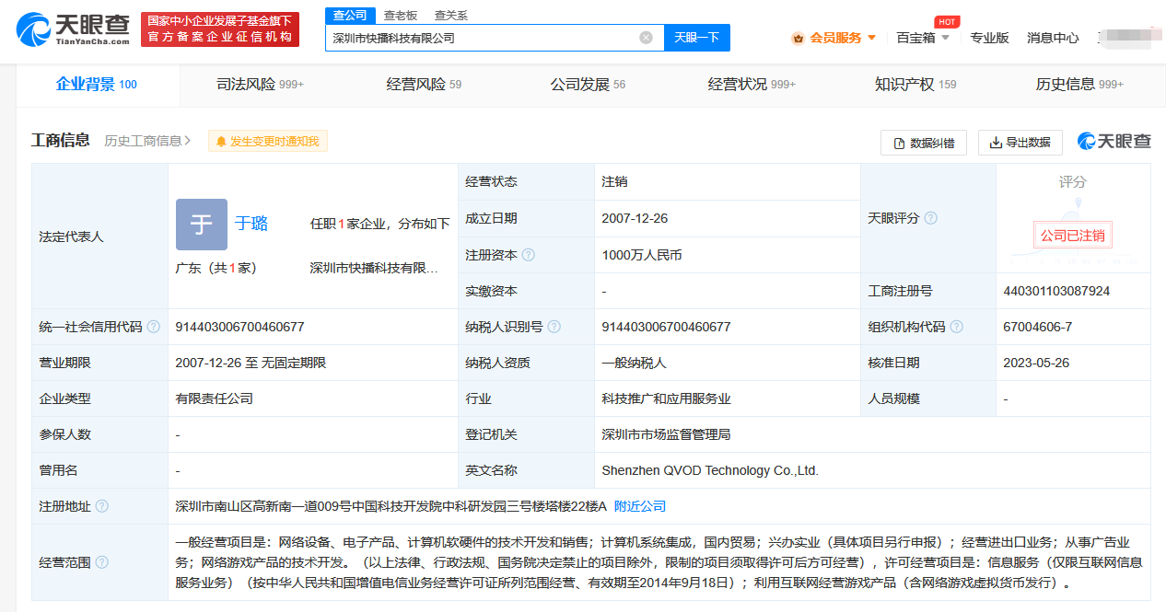Switch to the 经营风险 tab
1166x612 pixels.
(x=424, y=85)
